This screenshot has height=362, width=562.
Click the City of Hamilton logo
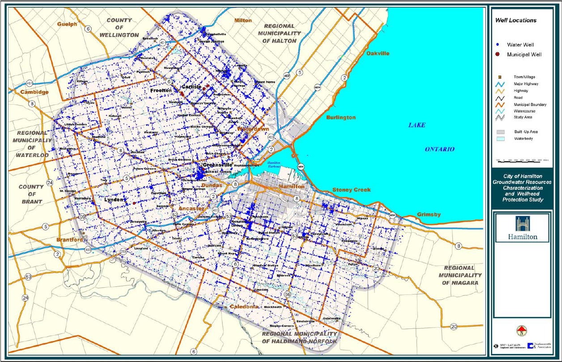coord(522,228)
